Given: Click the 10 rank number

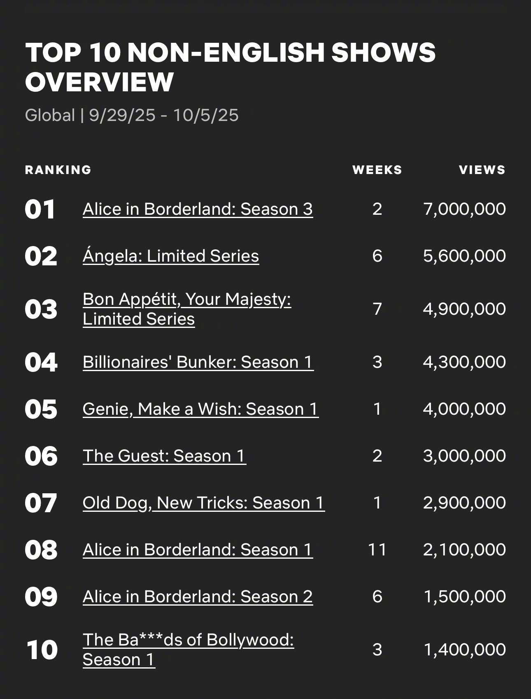Looking at the screenshot, I should tap(42, 650).
